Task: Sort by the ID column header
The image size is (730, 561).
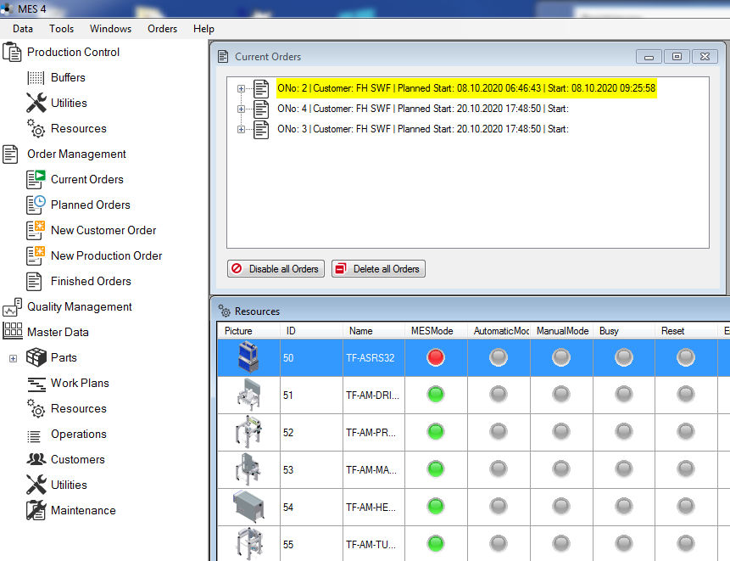Action: point(311,331)
